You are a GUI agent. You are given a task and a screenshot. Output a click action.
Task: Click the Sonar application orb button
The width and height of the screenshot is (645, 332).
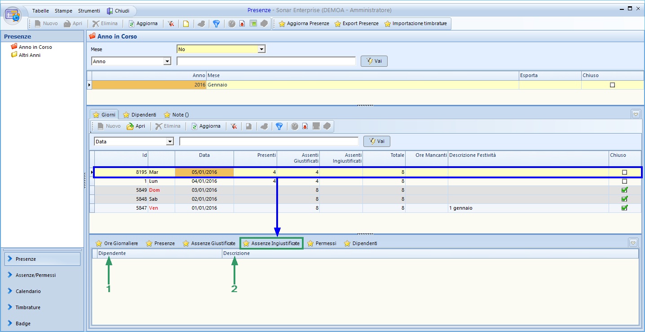[13, 15]
